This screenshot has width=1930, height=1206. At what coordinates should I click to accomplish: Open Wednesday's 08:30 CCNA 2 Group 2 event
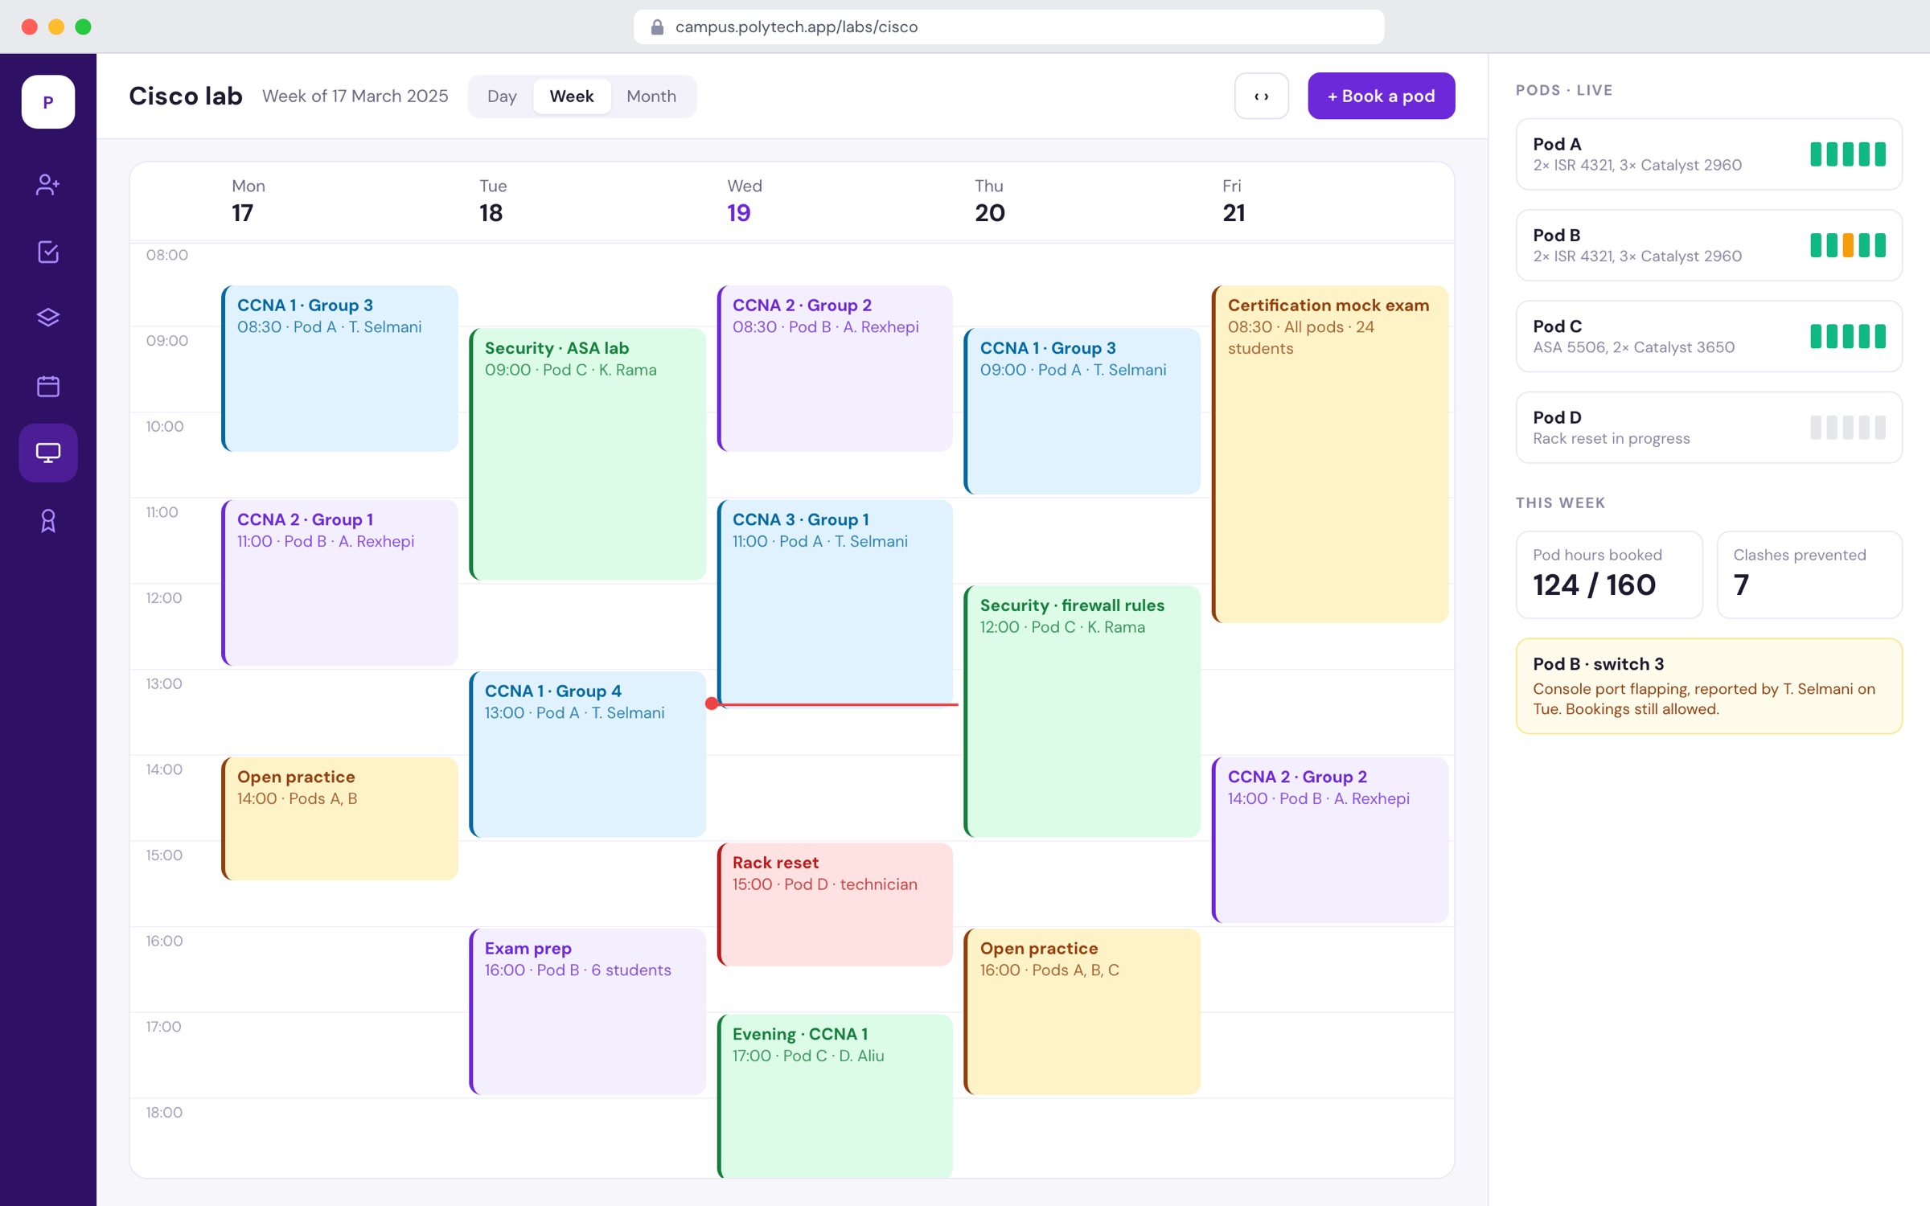point(836,368)
